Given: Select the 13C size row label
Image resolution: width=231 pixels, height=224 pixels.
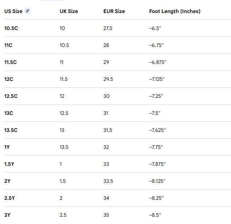Looking at the screenshot, I should tap(9, 113).
